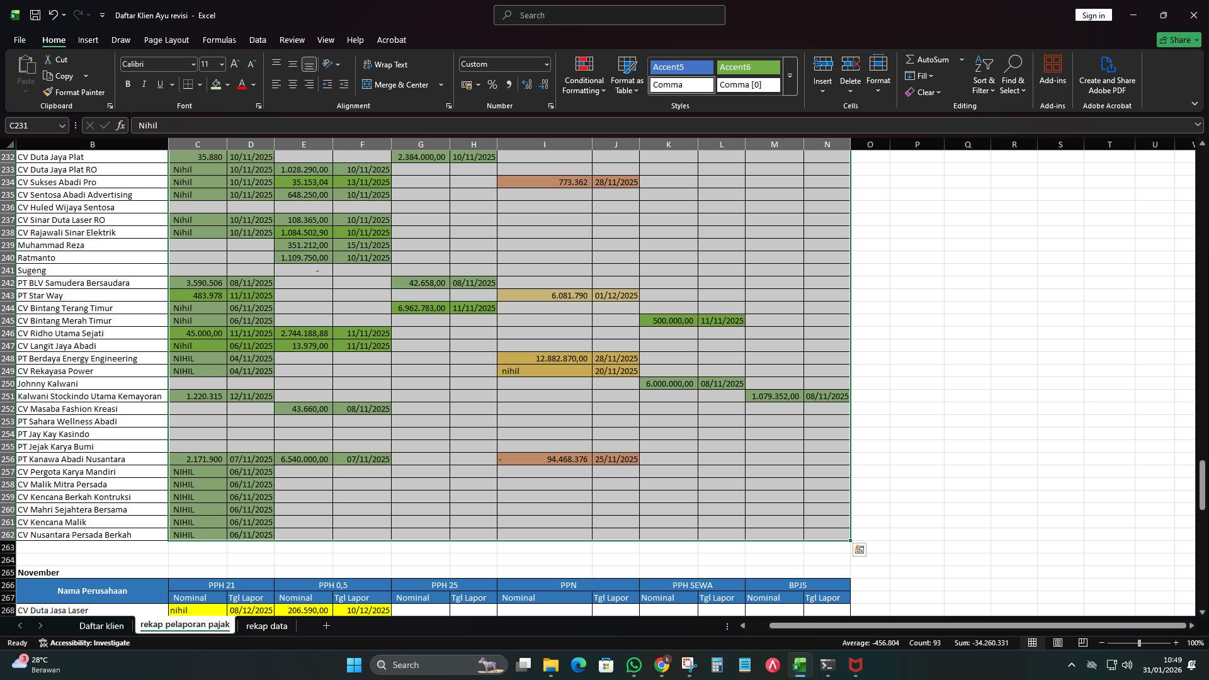Click Create and Share Adobe PDF
Viewport: 1209px width, 680px height.
coord(1107,74)
